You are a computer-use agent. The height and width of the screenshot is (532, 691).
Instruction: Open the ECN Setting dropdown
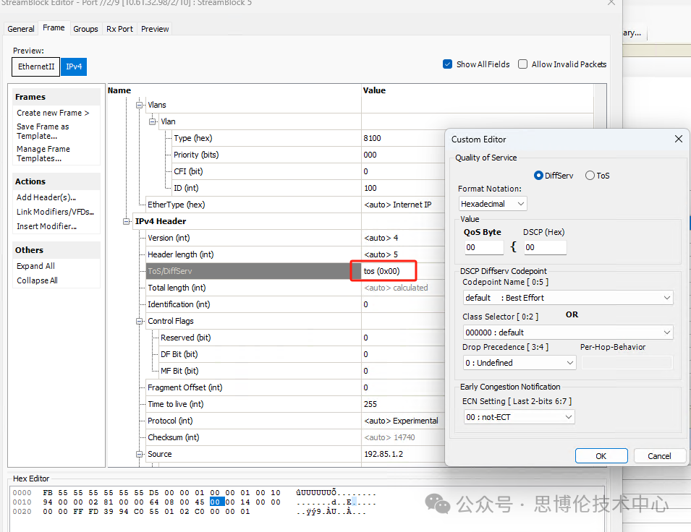519,417
